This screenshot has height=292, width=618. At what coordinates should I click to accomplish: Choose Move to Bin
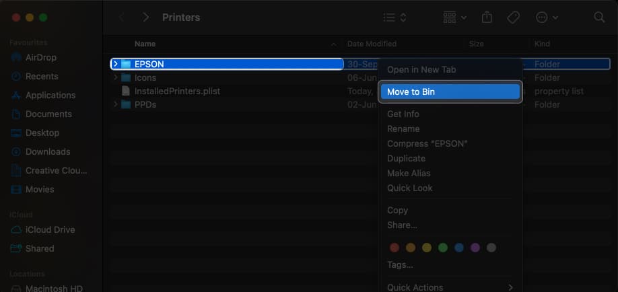click(x=450, y=92)
